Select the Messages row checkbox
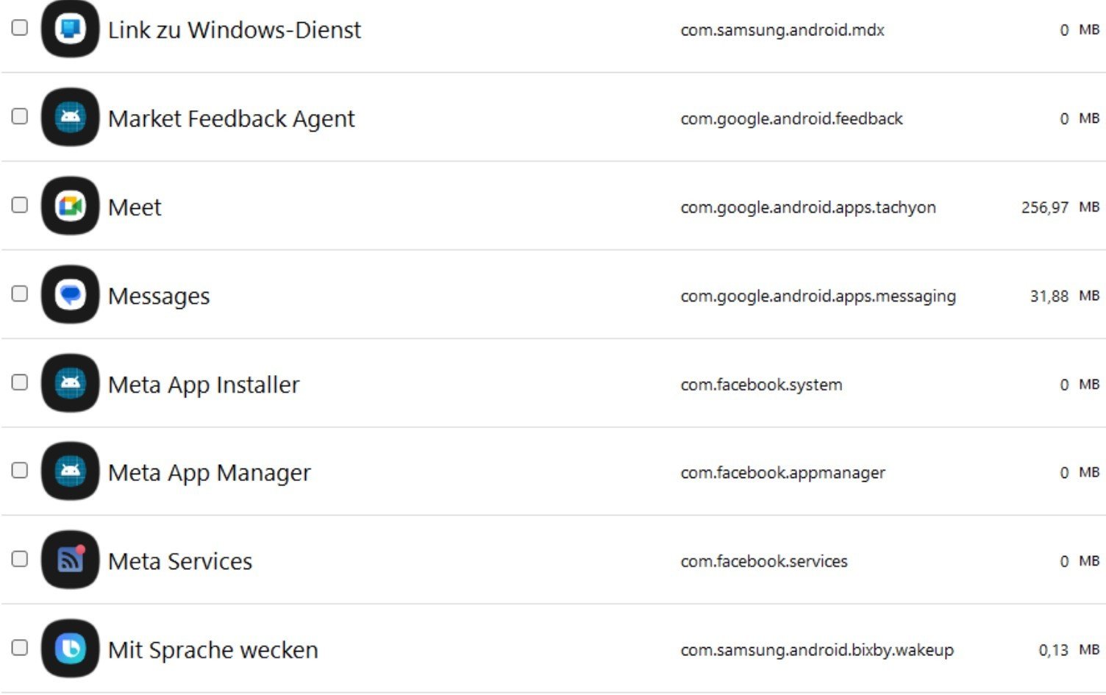1106x695 pixels. [x=20, y=293]
